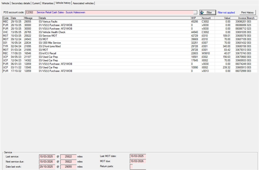Image resolution: width=259 pixels, height=170 pixels.
Task: Select the Associated vehicles tab
Action: pyautogui.click(x=83, y=3)
